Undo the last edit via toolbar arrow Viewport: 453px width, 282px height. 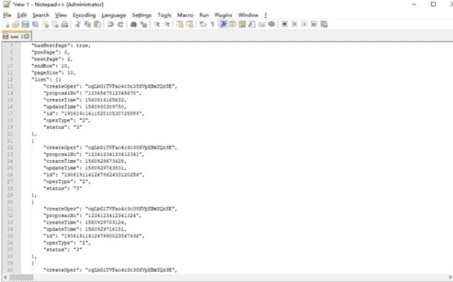tap(110, 25)
